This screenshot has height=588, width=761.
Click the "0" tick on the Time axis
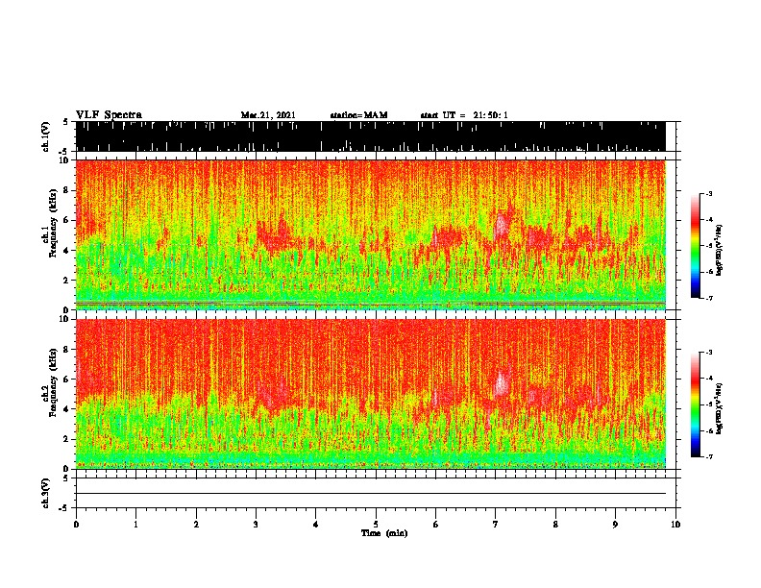[x=76, y=525]
